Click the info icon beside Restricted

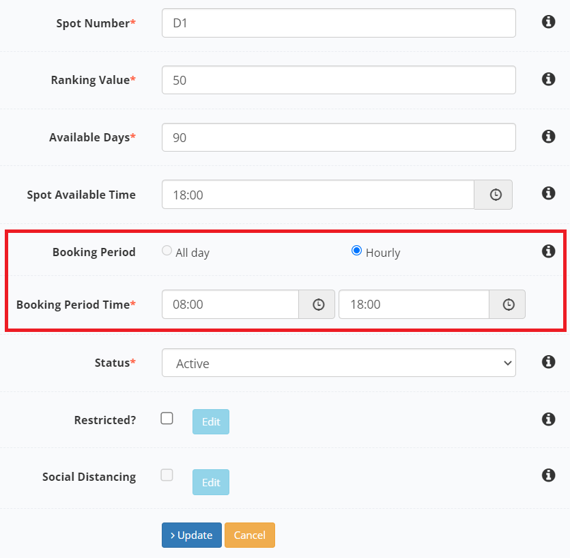pos(548,419)
